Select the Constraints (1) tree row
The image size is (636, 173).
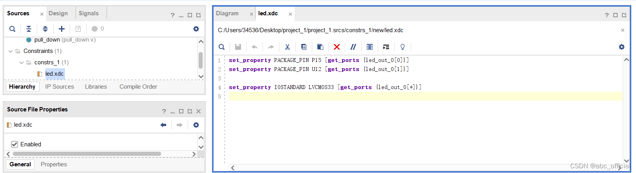[42, 51]
